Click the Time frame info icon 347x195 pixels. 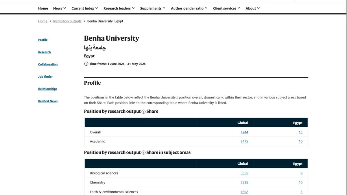click(x=86, y=64)
